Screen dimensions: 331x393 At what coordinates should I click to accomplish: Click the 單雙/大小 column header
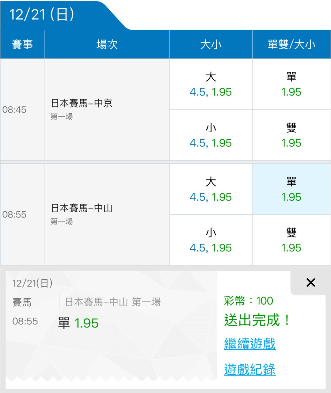pyautogui.click(x=291, y=45)
